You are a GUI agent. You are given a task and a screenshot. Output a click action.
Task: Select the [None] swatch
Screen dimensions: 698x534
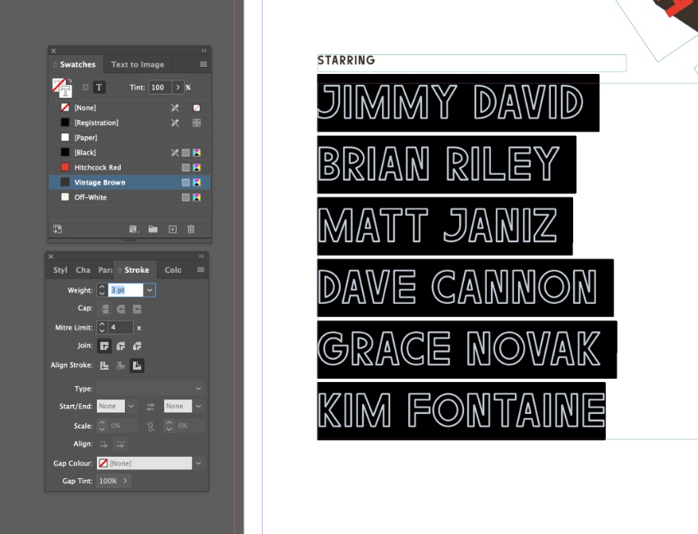click(129, 108)
